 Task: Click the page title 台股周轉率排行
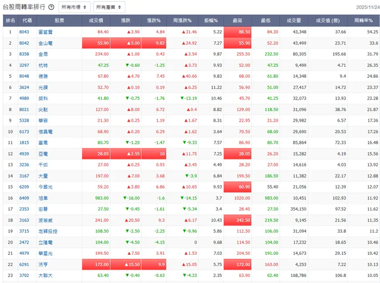click(24, 7)
